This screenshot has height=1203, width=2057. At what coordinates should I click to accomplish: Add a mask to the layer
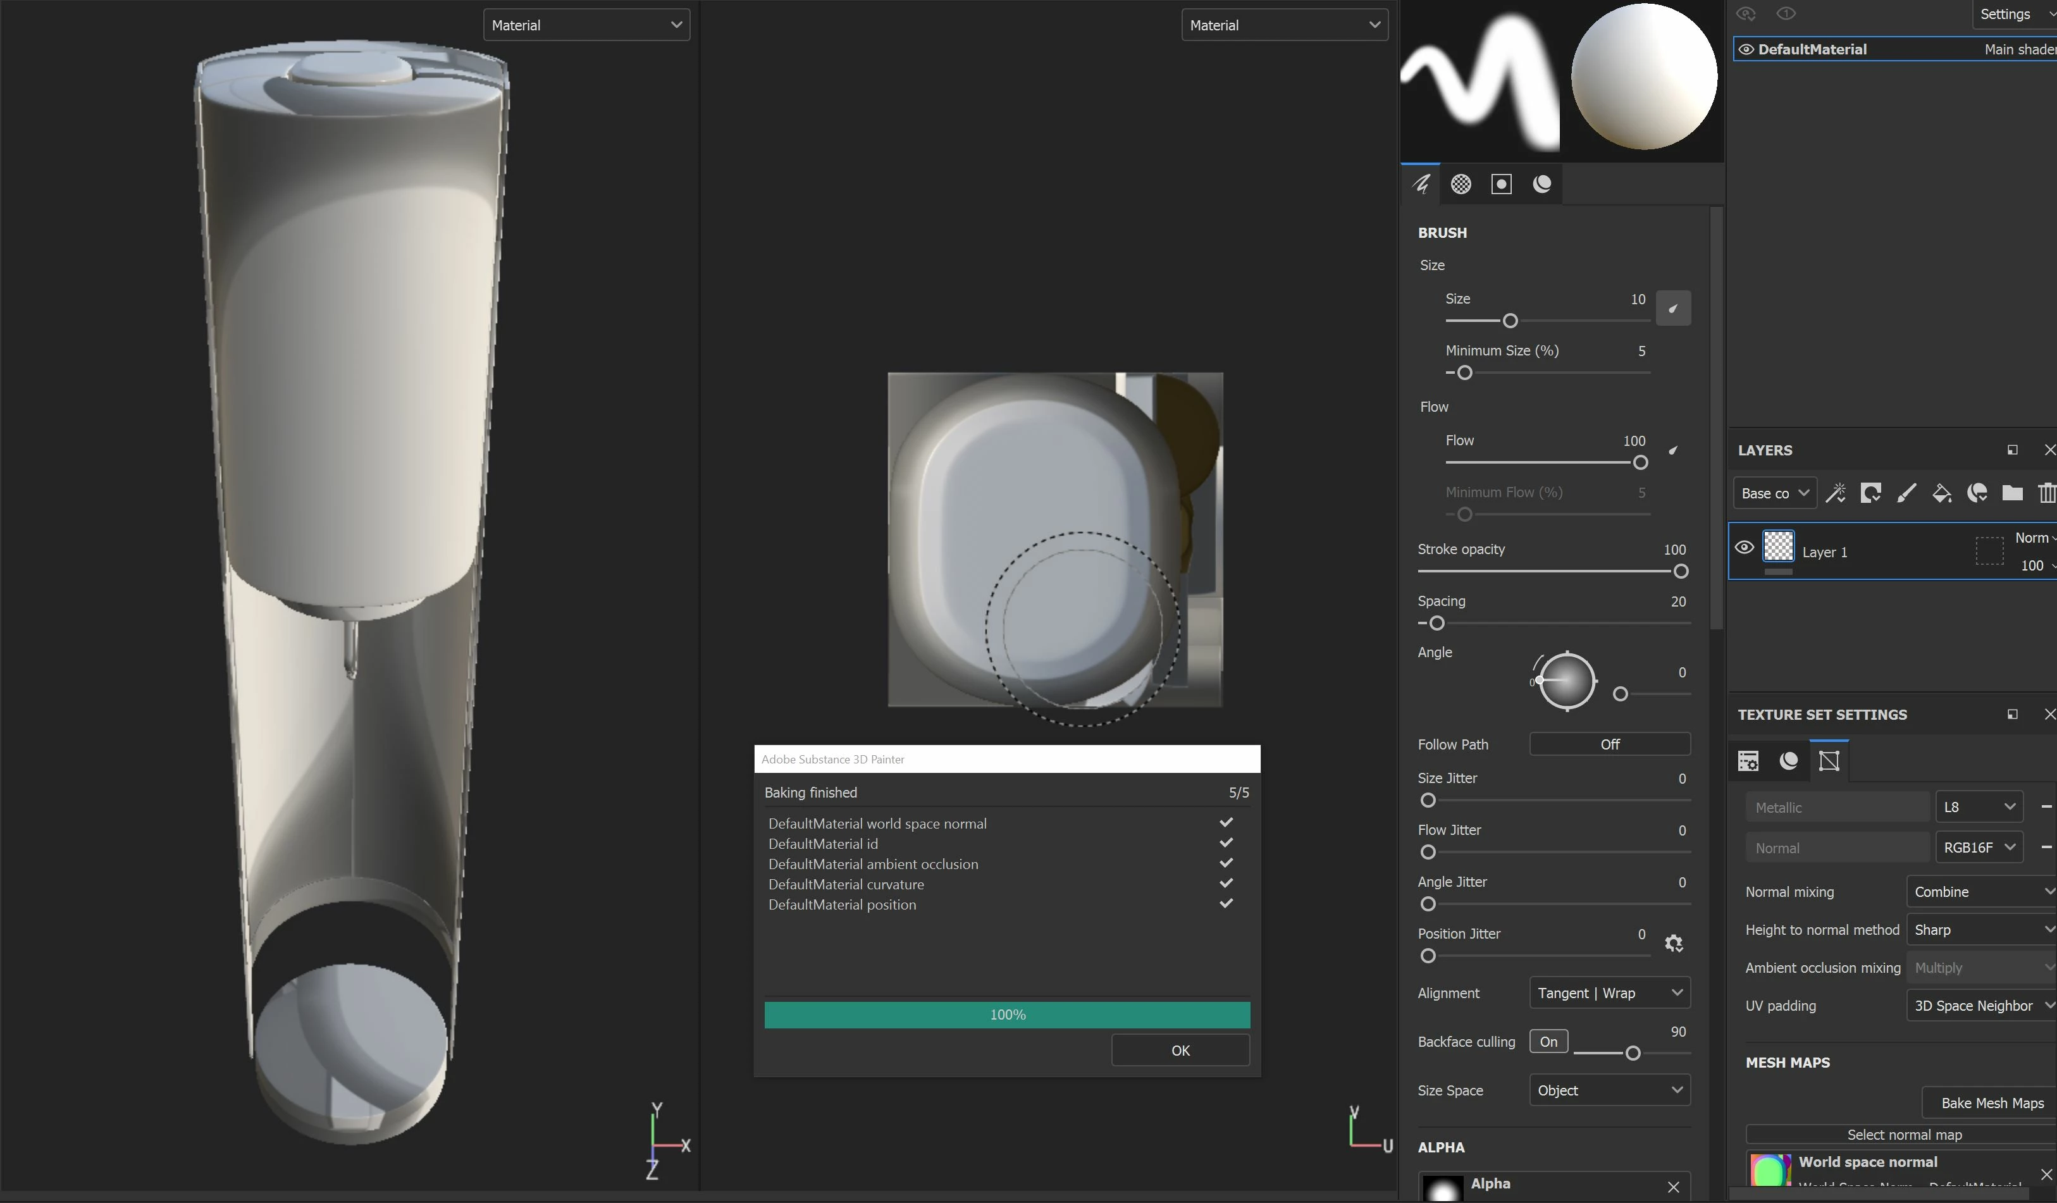1870,493
